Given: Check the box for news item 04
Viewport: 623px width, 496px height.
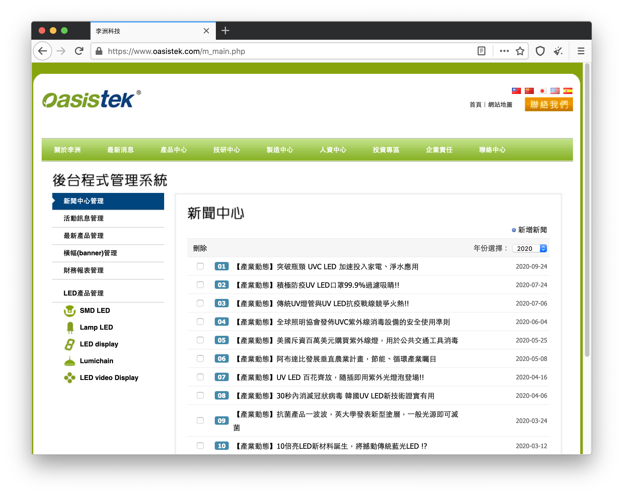Looking at the screenshot, I should click(x=200, y=322).
